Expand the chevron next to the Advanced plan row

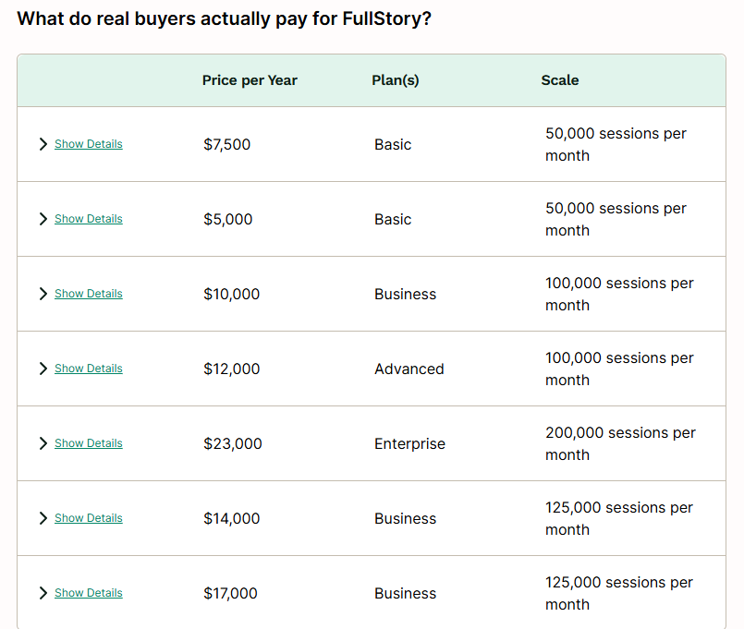(43, 369)
